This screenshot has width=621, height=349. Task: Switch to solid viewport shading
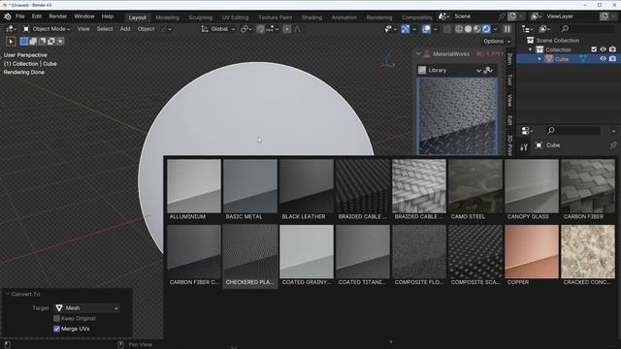pos(468,29)
